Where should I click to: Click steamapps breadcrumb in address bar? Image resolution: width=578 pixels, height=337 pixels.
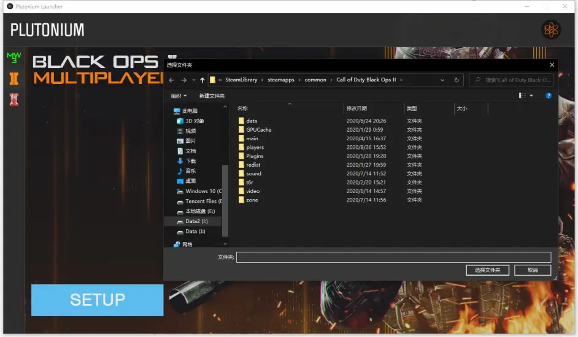point(281,80)
